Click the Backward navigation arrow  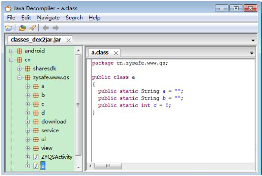coord(45,28)
